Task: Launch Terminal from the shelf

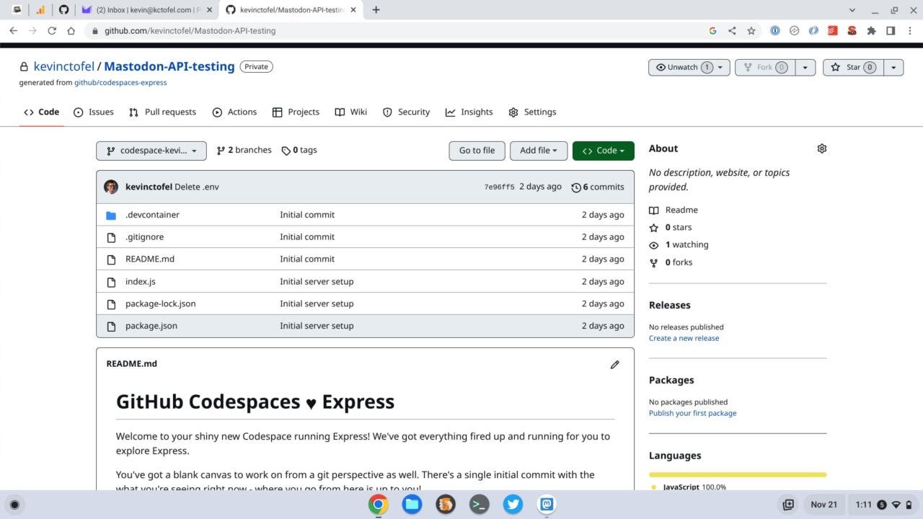Action: pyautogui.click(x=480, y=505)
